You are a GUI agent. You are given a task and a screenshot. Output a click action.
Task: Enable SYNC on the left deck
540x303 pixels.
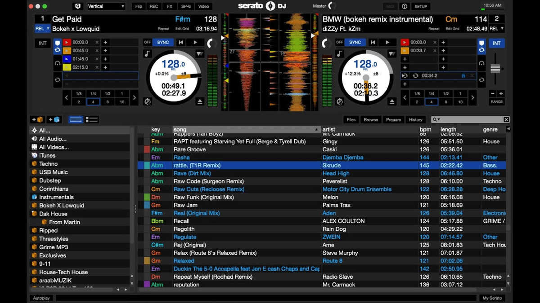pyautogui.click(x=163, y=42)
